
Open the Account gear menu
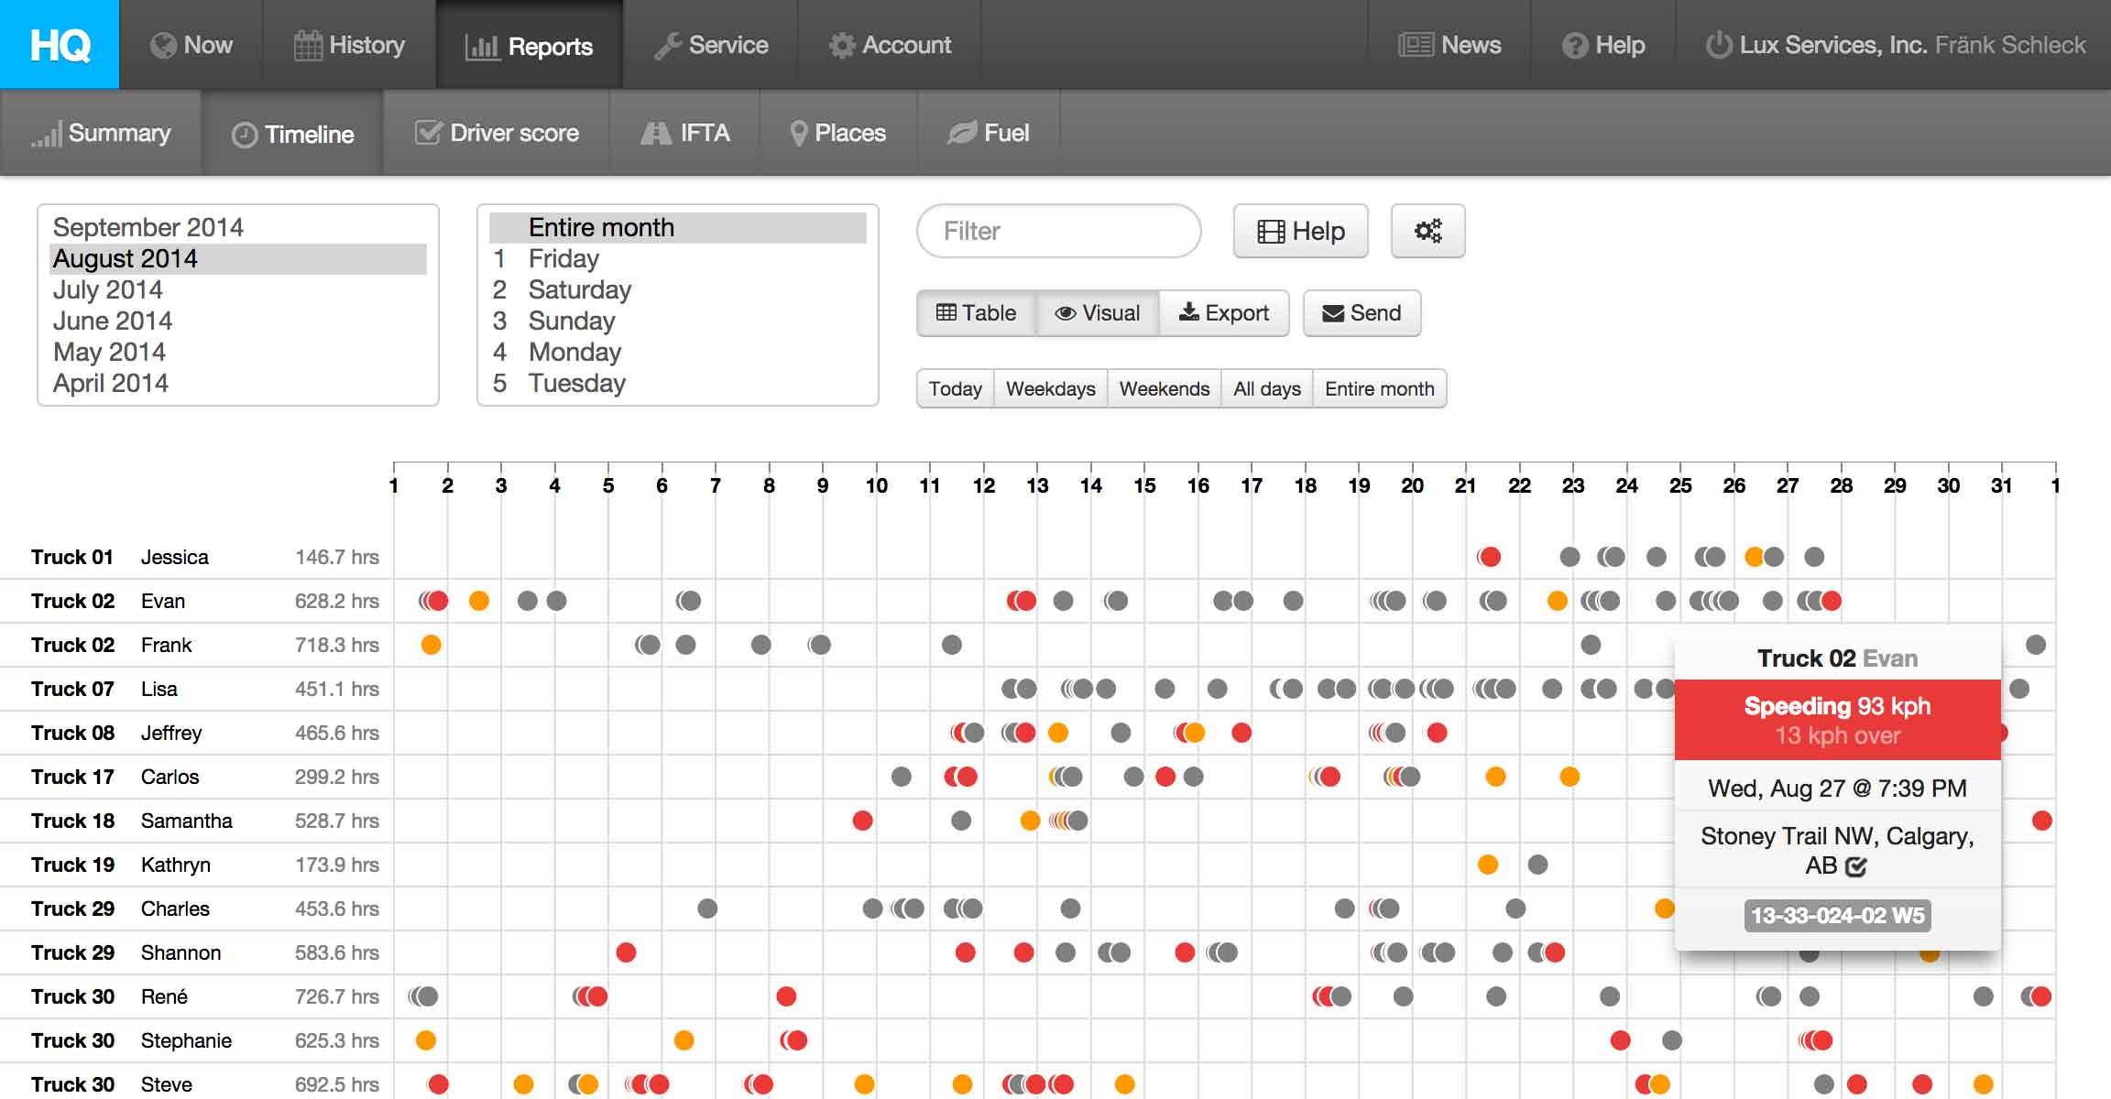click(x=890, y=45)
